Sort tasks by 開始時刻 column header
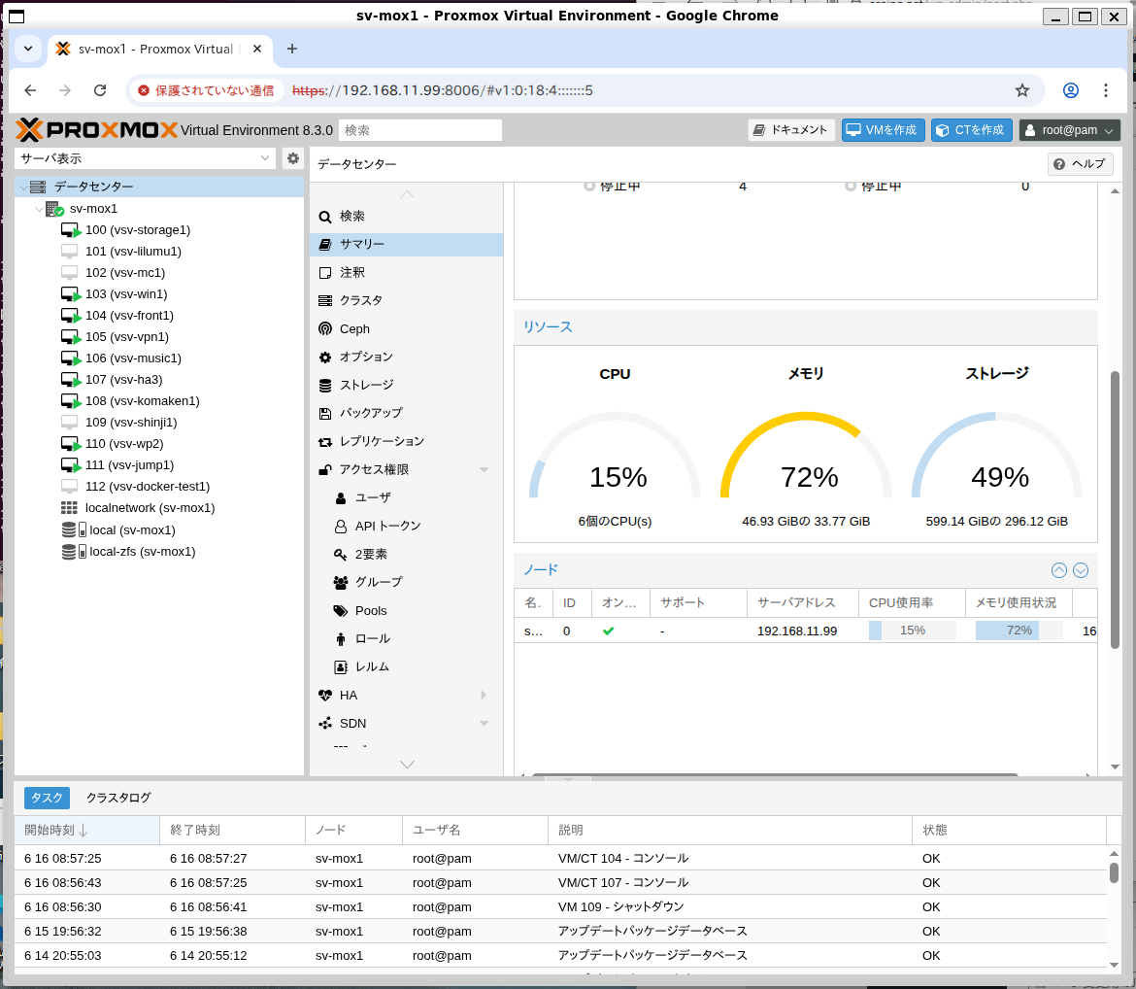Screen dimensions: 1136x989 click(x=87, y=831)
